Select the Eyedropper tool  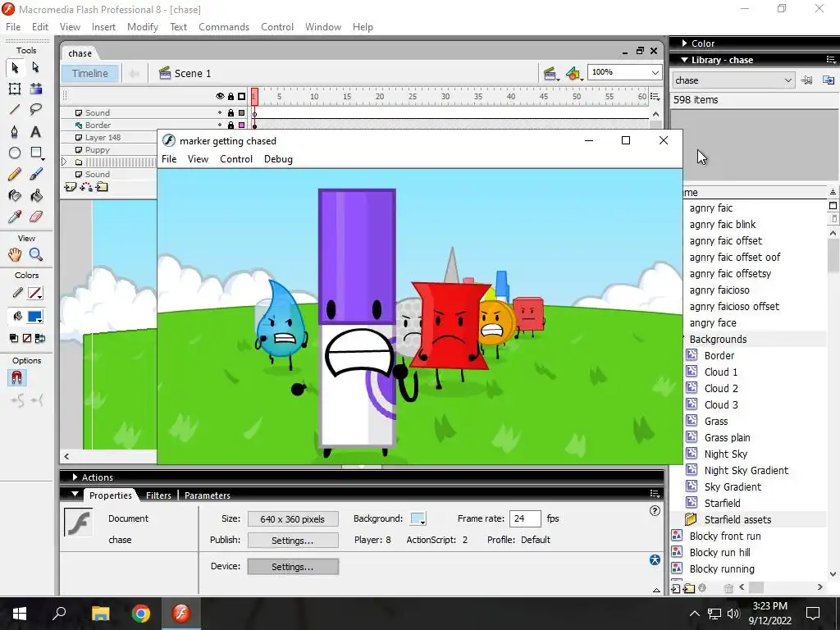point(15,217)
